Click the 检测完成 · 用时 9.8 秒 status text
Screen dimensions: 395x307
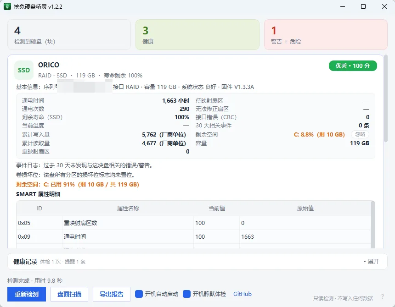click(35, 280)
